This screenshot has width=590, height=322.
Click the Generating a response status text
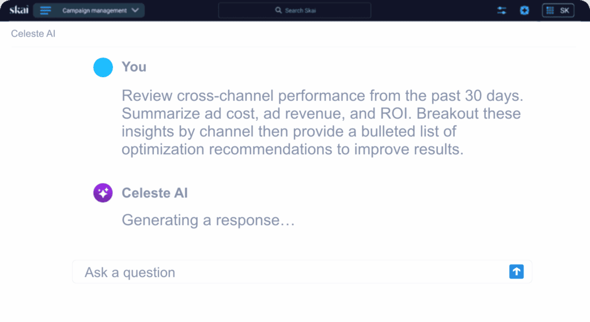[x=208, y=220]
